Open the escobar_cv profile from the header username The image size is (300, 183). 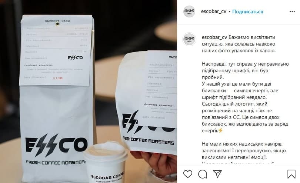[214, 11]
